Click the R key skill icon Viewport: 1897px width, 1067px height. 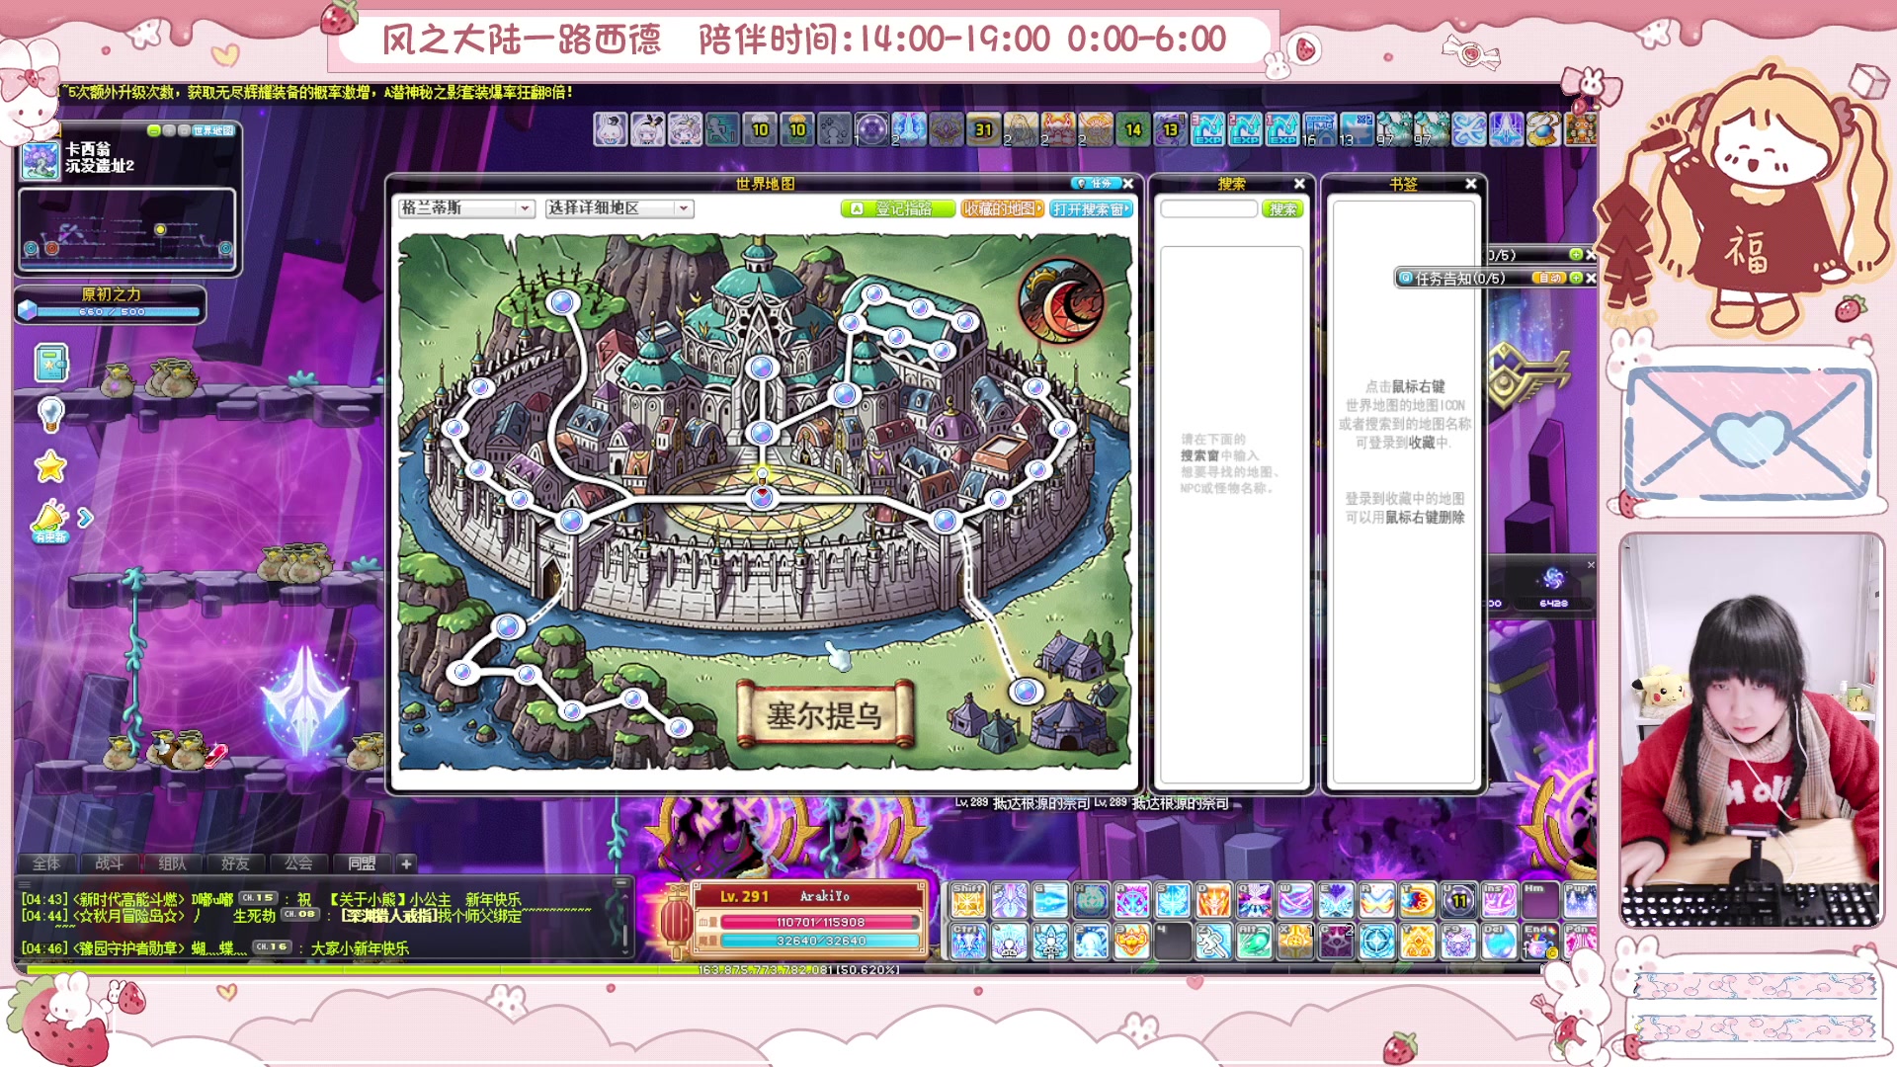pyautogui.click(x=1376, y=900)
